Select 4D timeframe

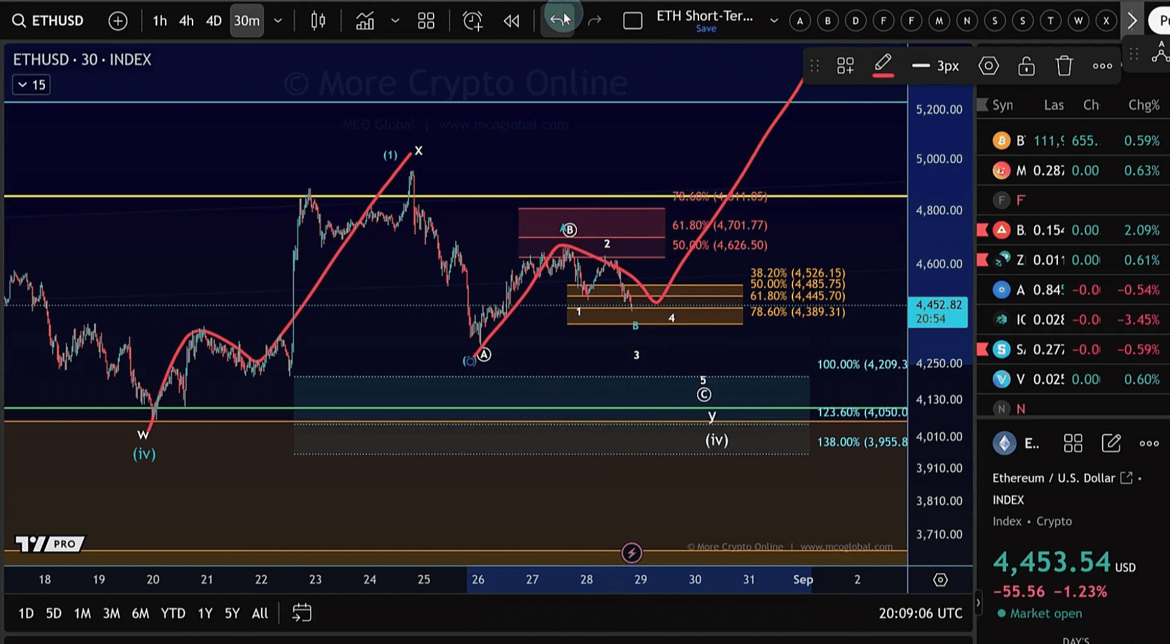[x=214, y=21]
